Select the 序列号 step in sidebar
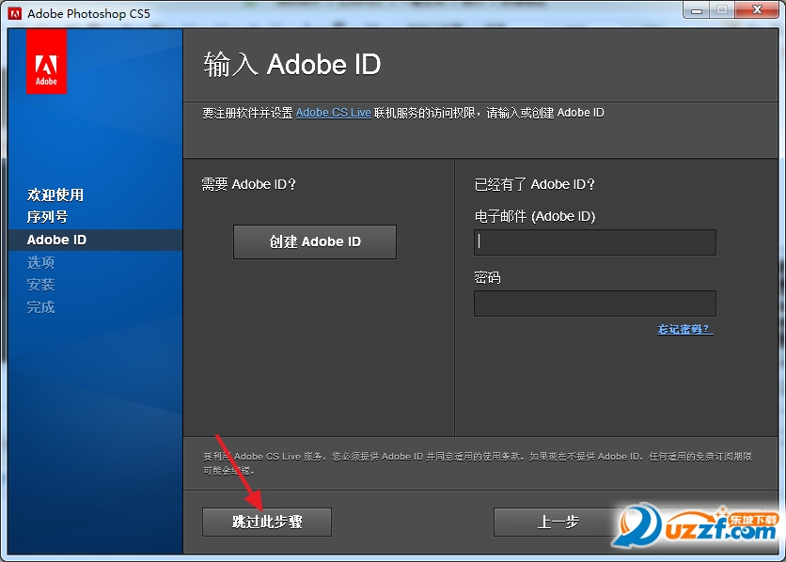 [47, 217]
